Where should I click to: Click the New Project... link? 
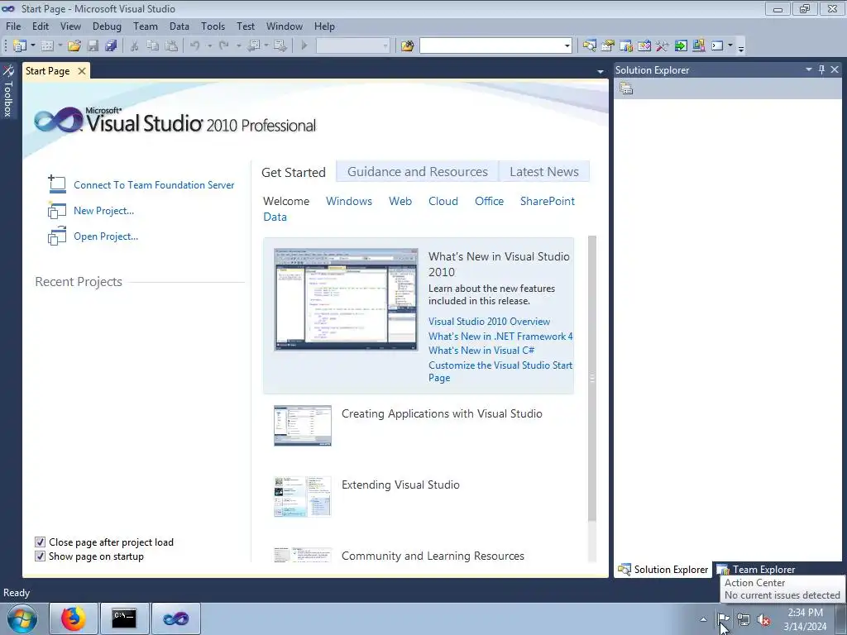point(103,211)
